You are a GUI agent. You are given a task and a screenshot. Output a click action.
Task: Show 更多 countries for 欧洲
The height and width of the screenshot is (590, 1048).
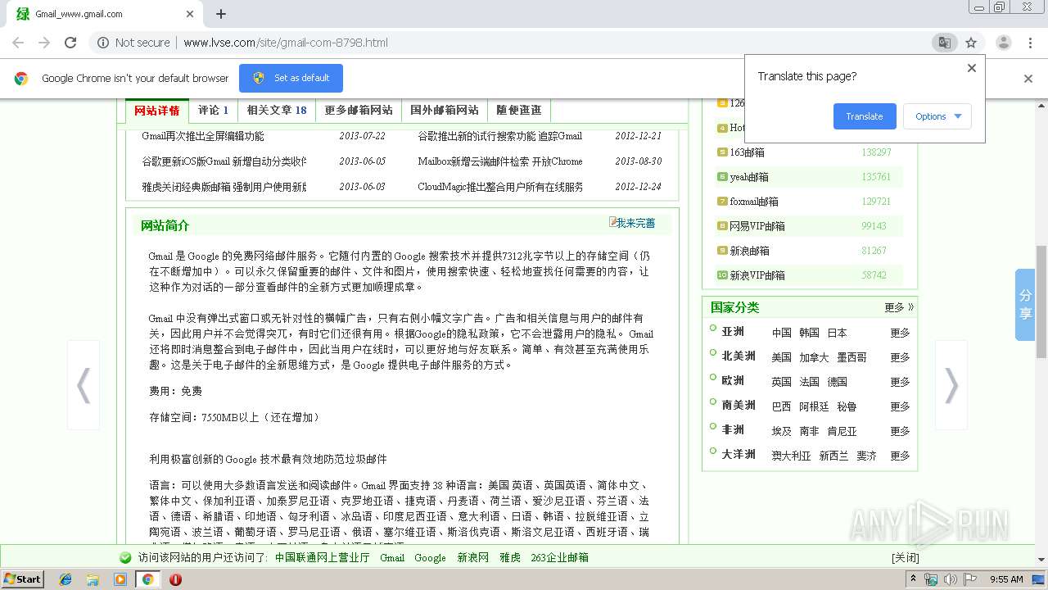pyautogui.click(x=900, y=382)
